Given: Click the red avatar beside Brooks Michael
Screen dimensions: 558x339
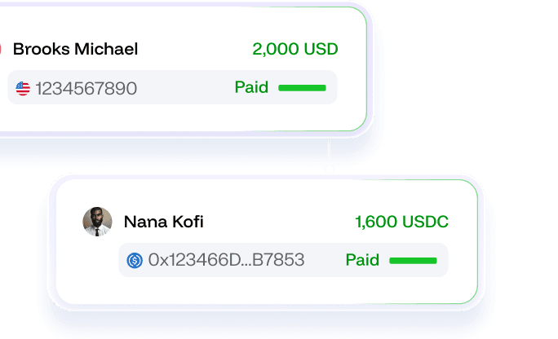Looking at the screenshot, I should click(x=2, y=49).
